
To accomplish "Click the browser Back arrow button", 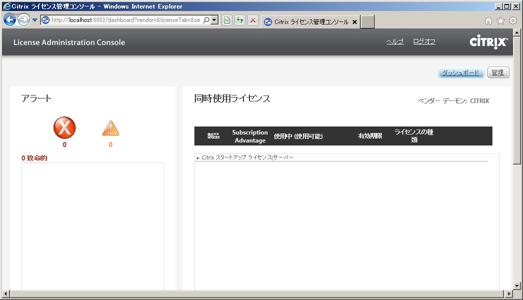I will pos(10,20).
